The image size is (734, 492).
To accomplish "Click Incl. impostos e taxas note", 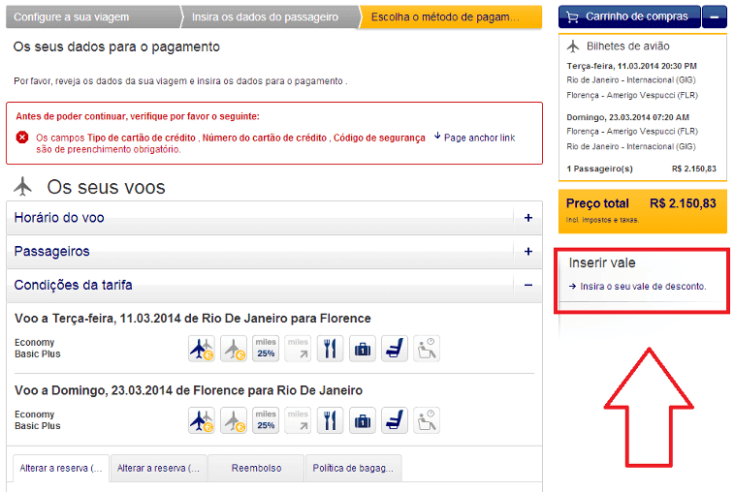I will (x=602, y=220).
